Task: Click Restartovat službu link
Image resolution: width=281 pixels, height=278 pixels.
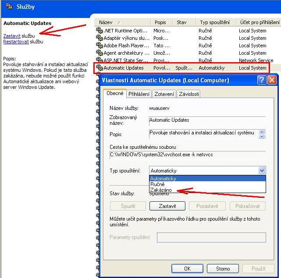Action: click(x=16, y=42)
